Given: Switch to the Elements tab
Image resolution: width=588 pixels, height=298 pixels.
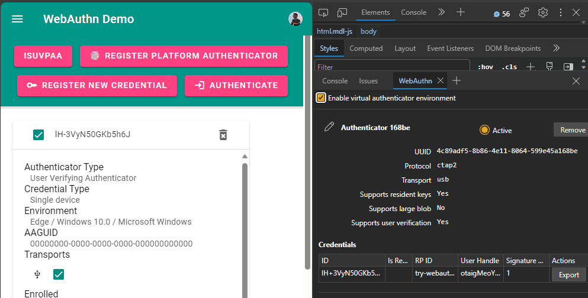Looking at the screenshot, I should click(375, 12).
